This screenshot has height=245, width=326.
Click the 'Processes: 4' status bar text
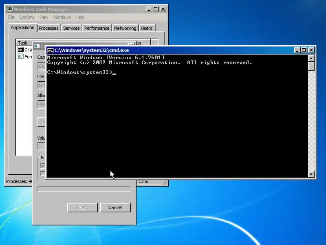(19, 181)
